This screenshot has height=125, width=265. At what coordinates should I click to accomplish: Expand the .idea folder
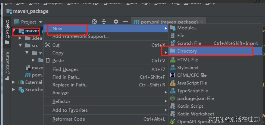(x=20, y=38)
